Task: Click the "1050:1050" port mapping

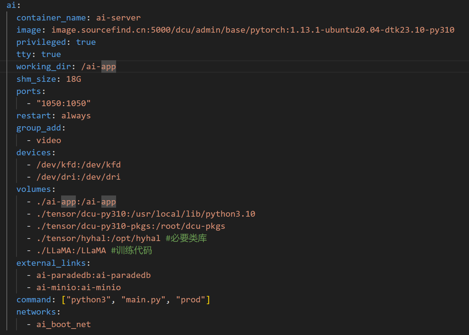Action: [x=64, y=103]
